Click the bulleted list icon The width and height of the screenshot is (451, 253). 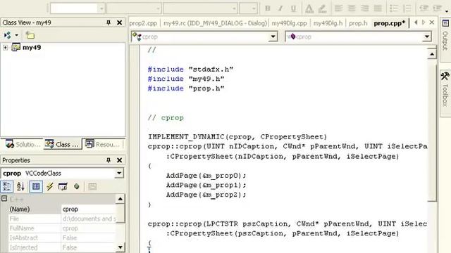click(394, 8)
